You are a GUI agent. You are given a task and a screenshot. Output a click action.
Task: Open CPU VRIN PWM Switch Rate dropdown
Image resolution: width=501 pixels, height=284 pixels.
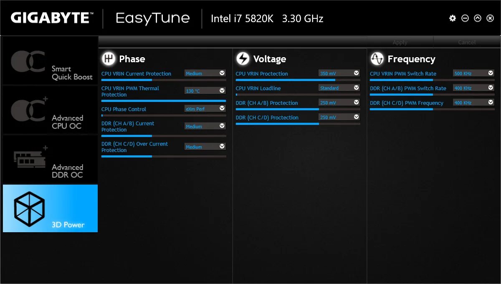coord(473,73)
